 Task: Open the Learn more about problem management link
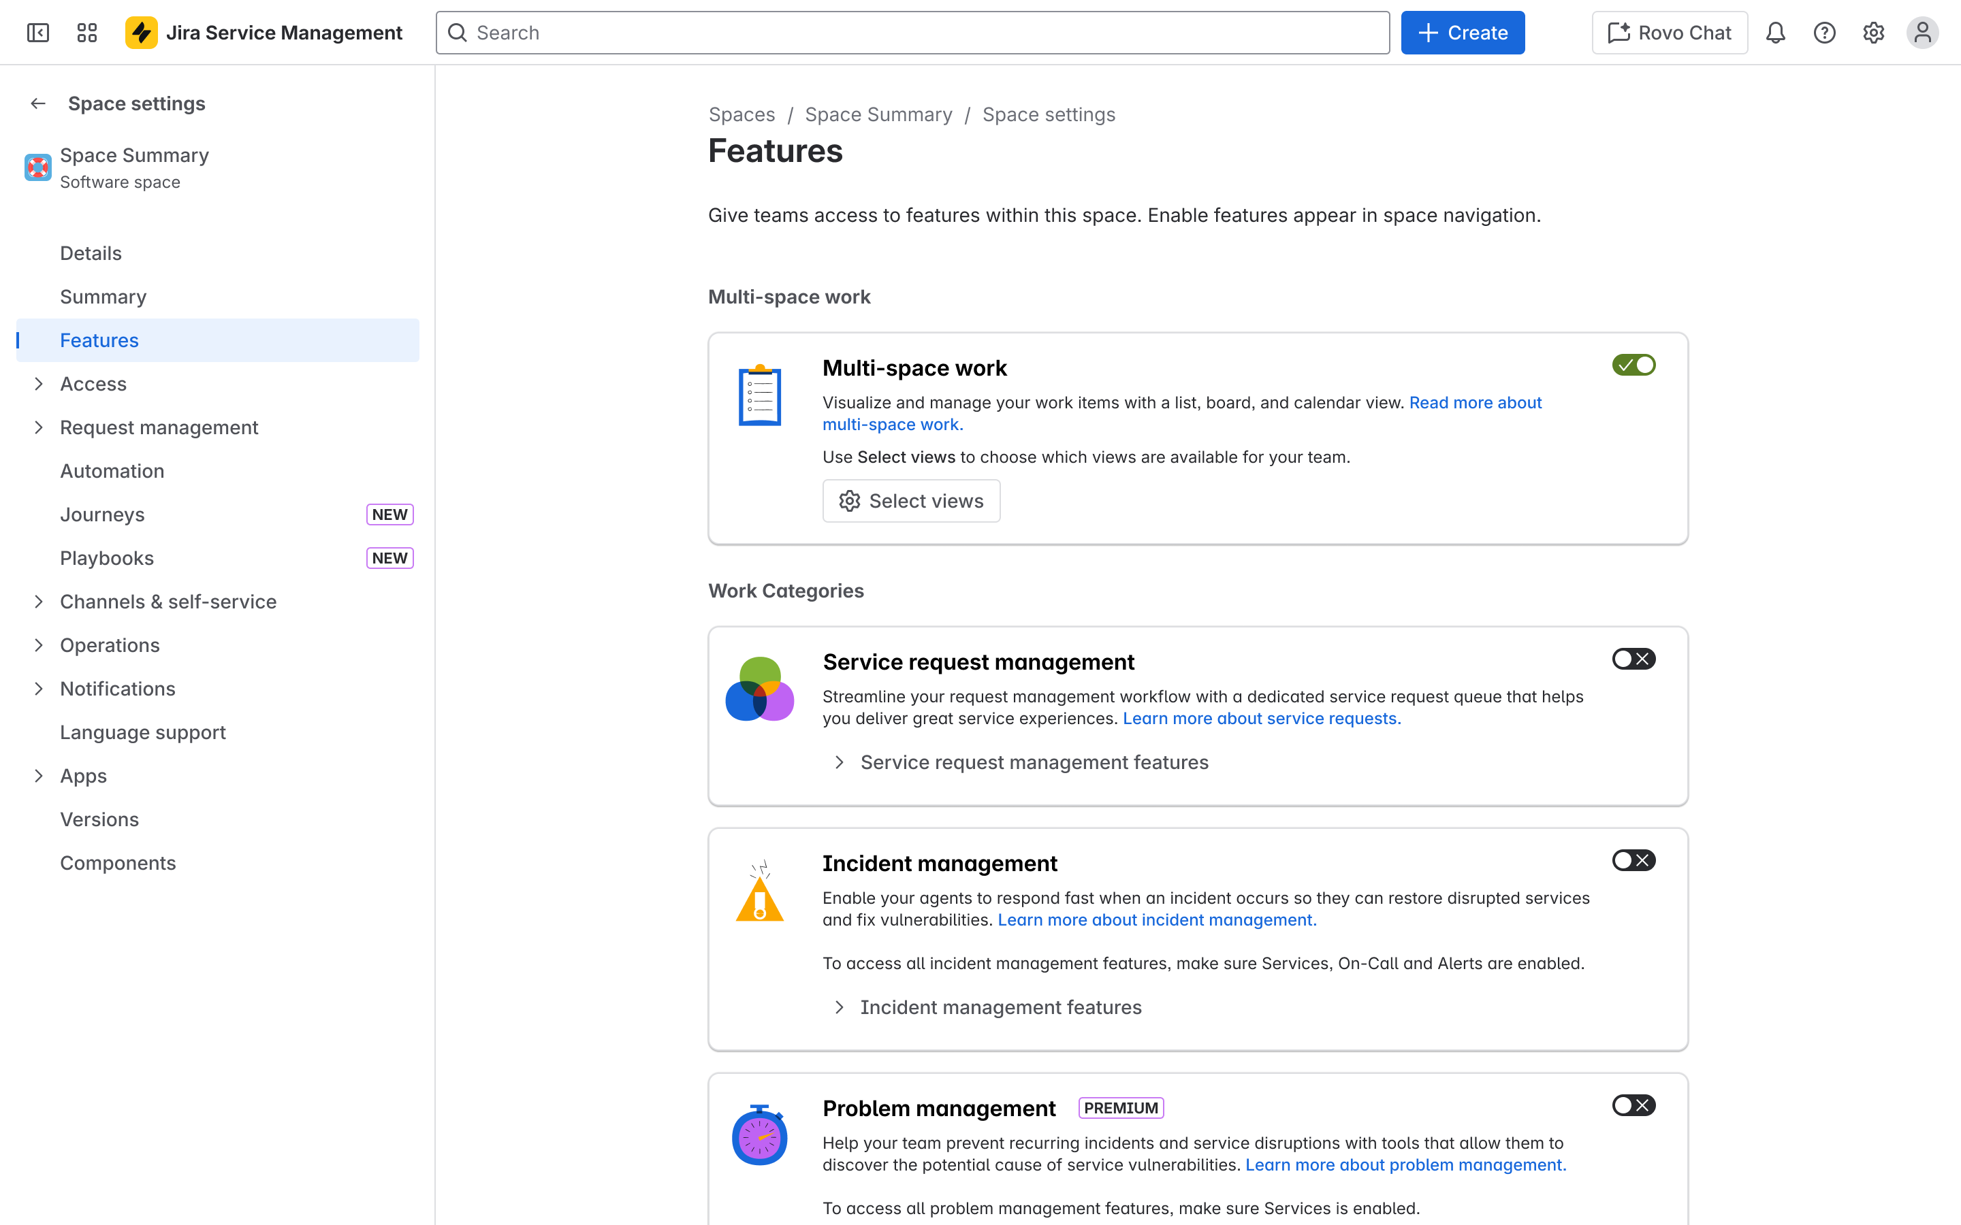point(1406,1164)
